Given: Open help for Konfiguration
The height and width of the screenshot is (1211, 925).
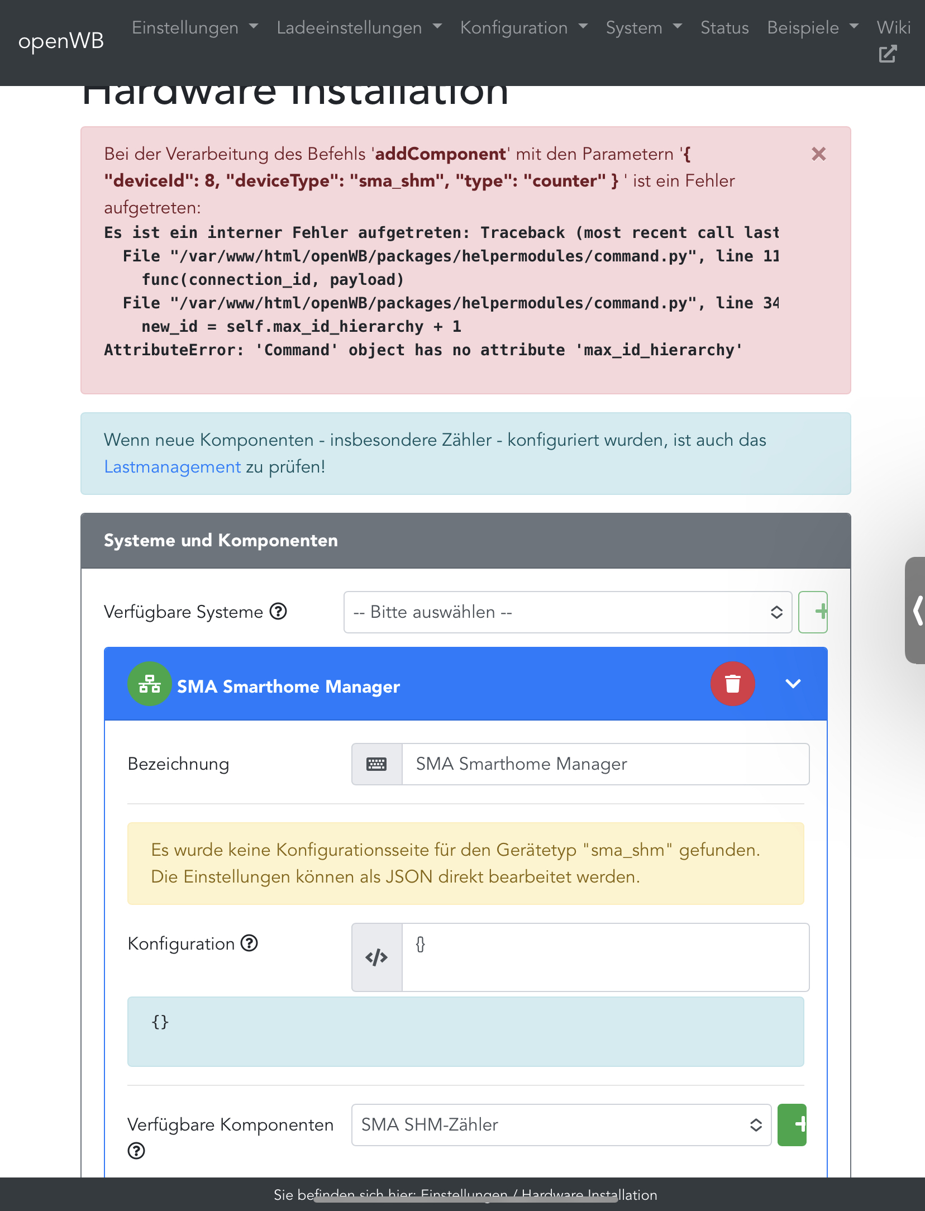Looking at the screenshot, I should click(x=249, y=943).
